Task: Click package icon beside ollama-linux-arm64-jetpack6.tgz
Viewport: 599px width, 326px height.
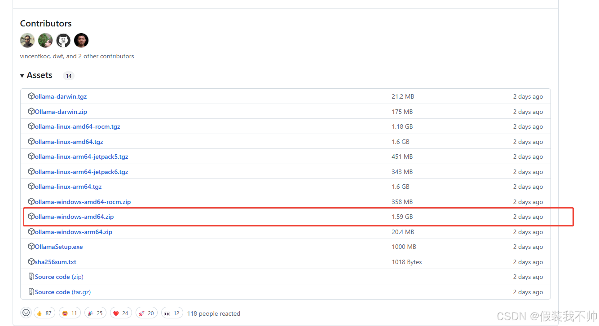Action: click(31, 171)
